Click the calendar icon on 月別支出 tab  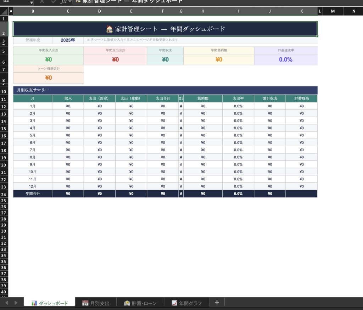pyautogui.click(x=85, y=303)
